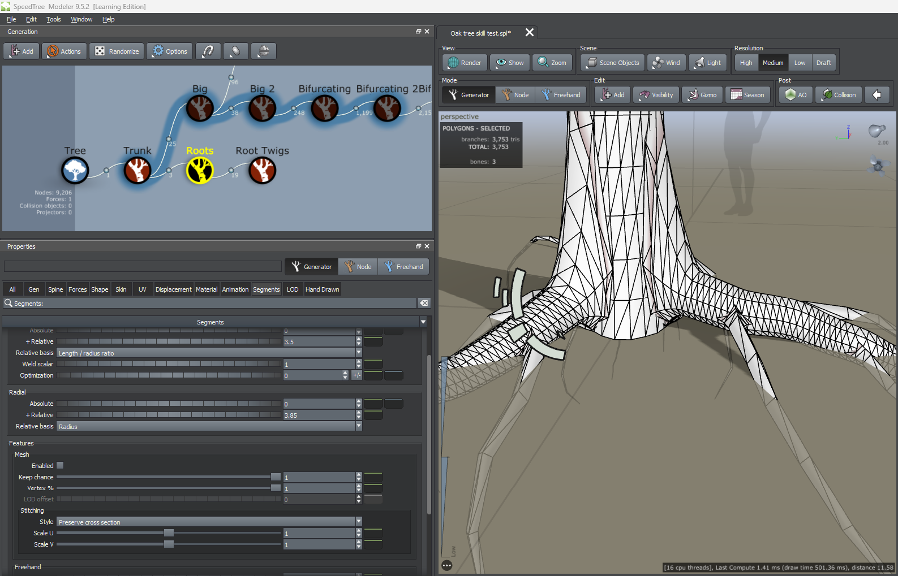
Task: Click the Add button in viewport Edit toolbar
Action: [x=613, y=95]
